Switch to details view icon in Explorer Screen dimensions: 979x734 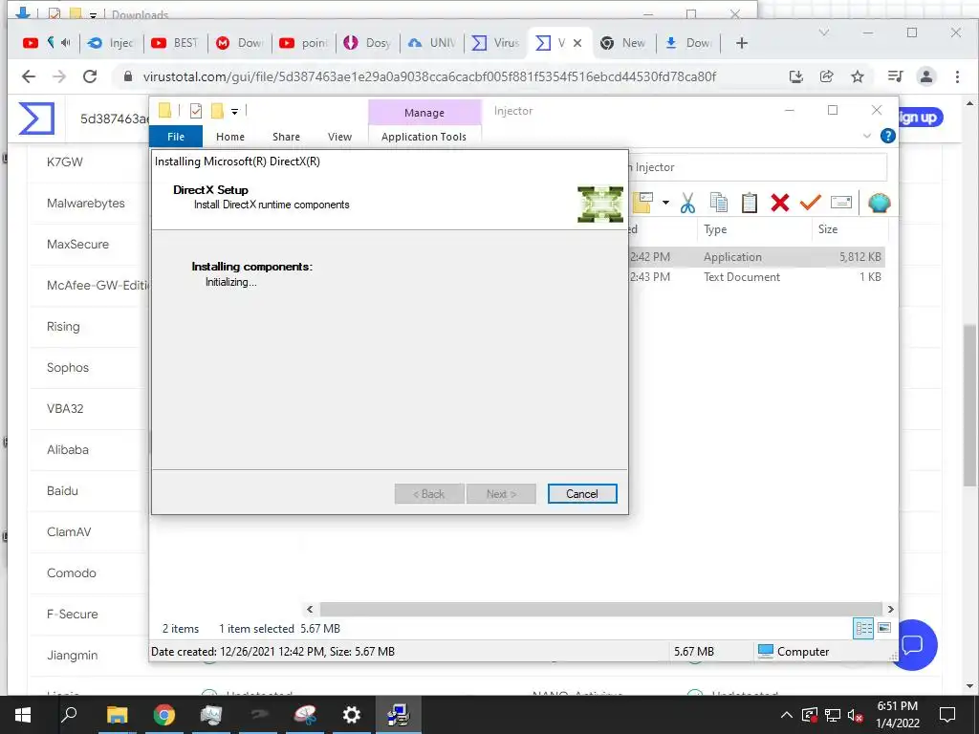click(863, 628)
